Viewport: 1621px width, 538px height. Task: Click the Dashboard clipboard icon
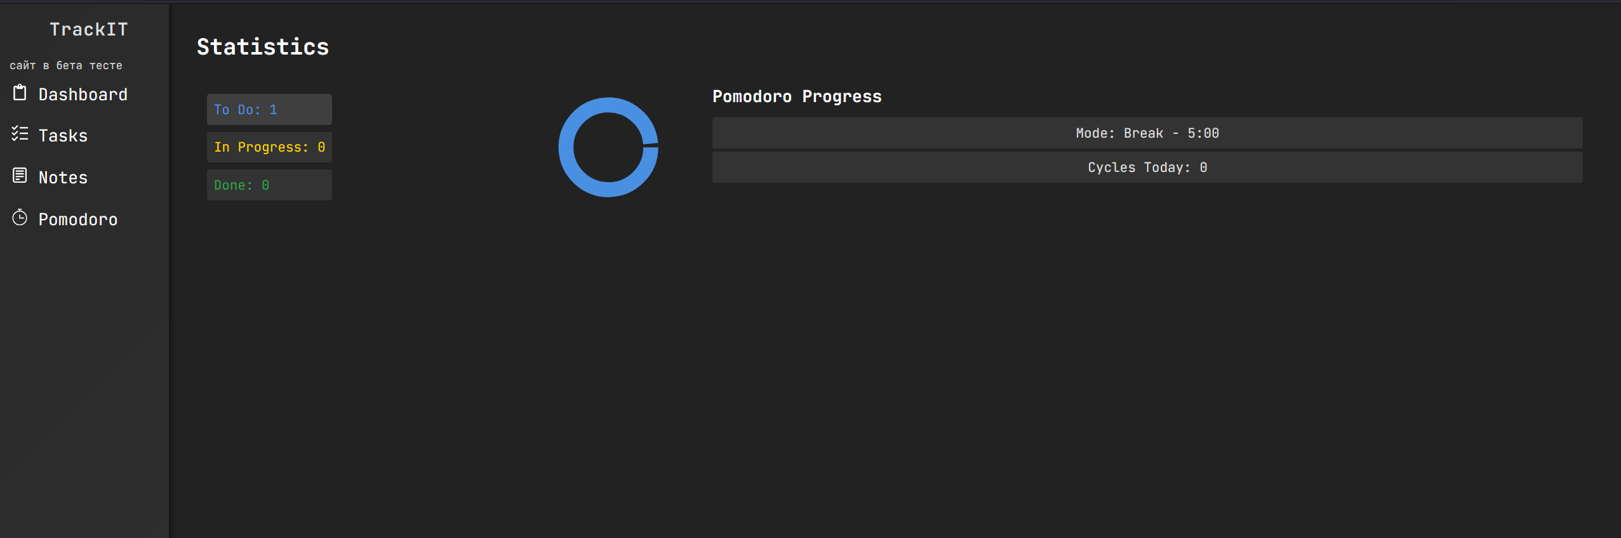[20, 93]
